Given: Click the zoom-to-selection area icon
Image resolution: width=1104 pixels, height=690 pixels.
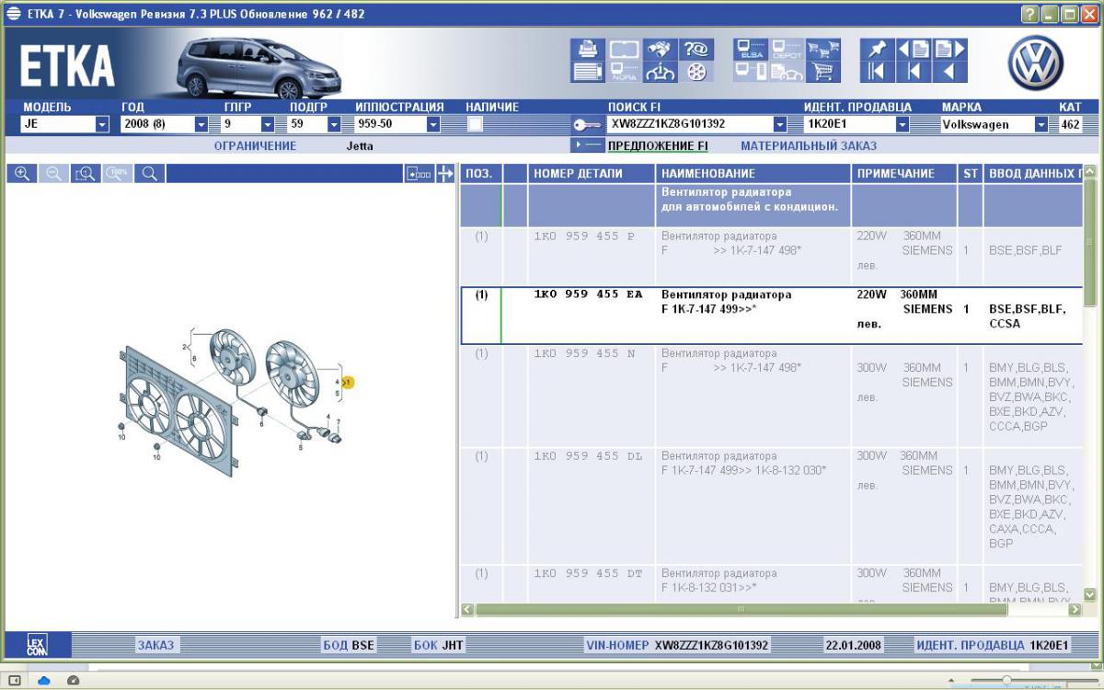Looking at the screenshot, I should 85,173.
